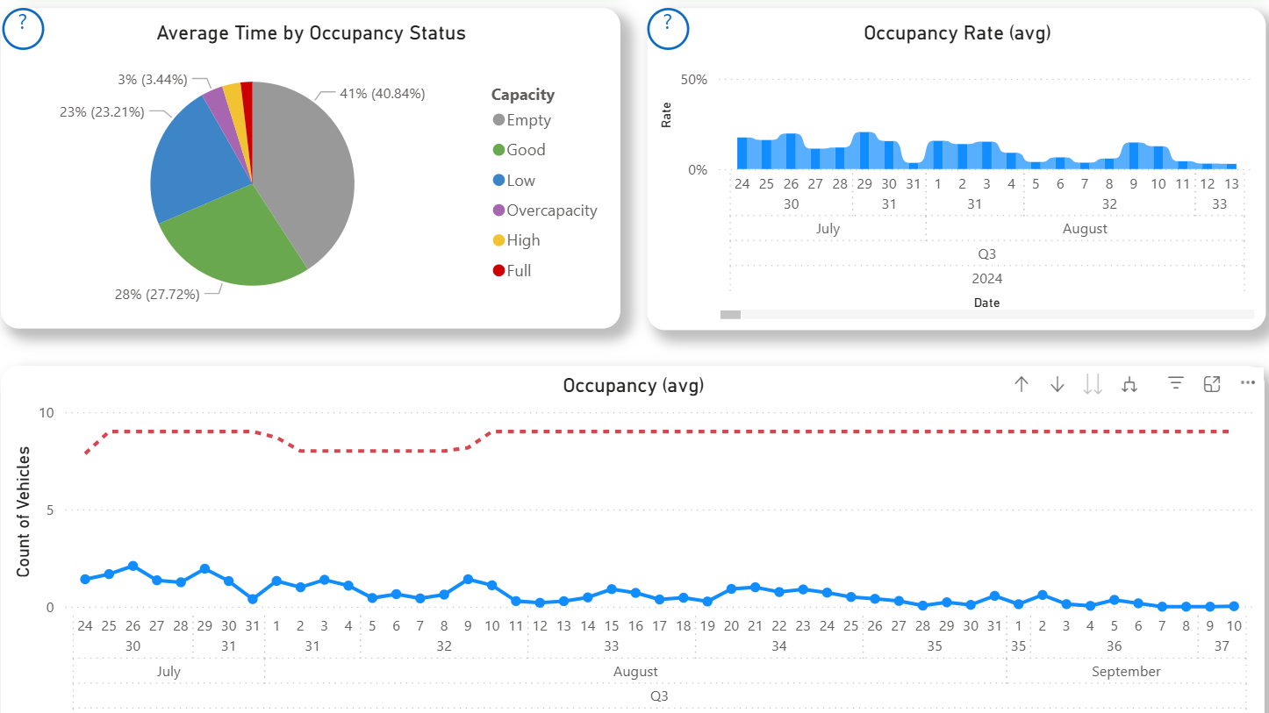Expand all down one hierarchy level
Screen dimensions: 1269x713
[1129, 384]
